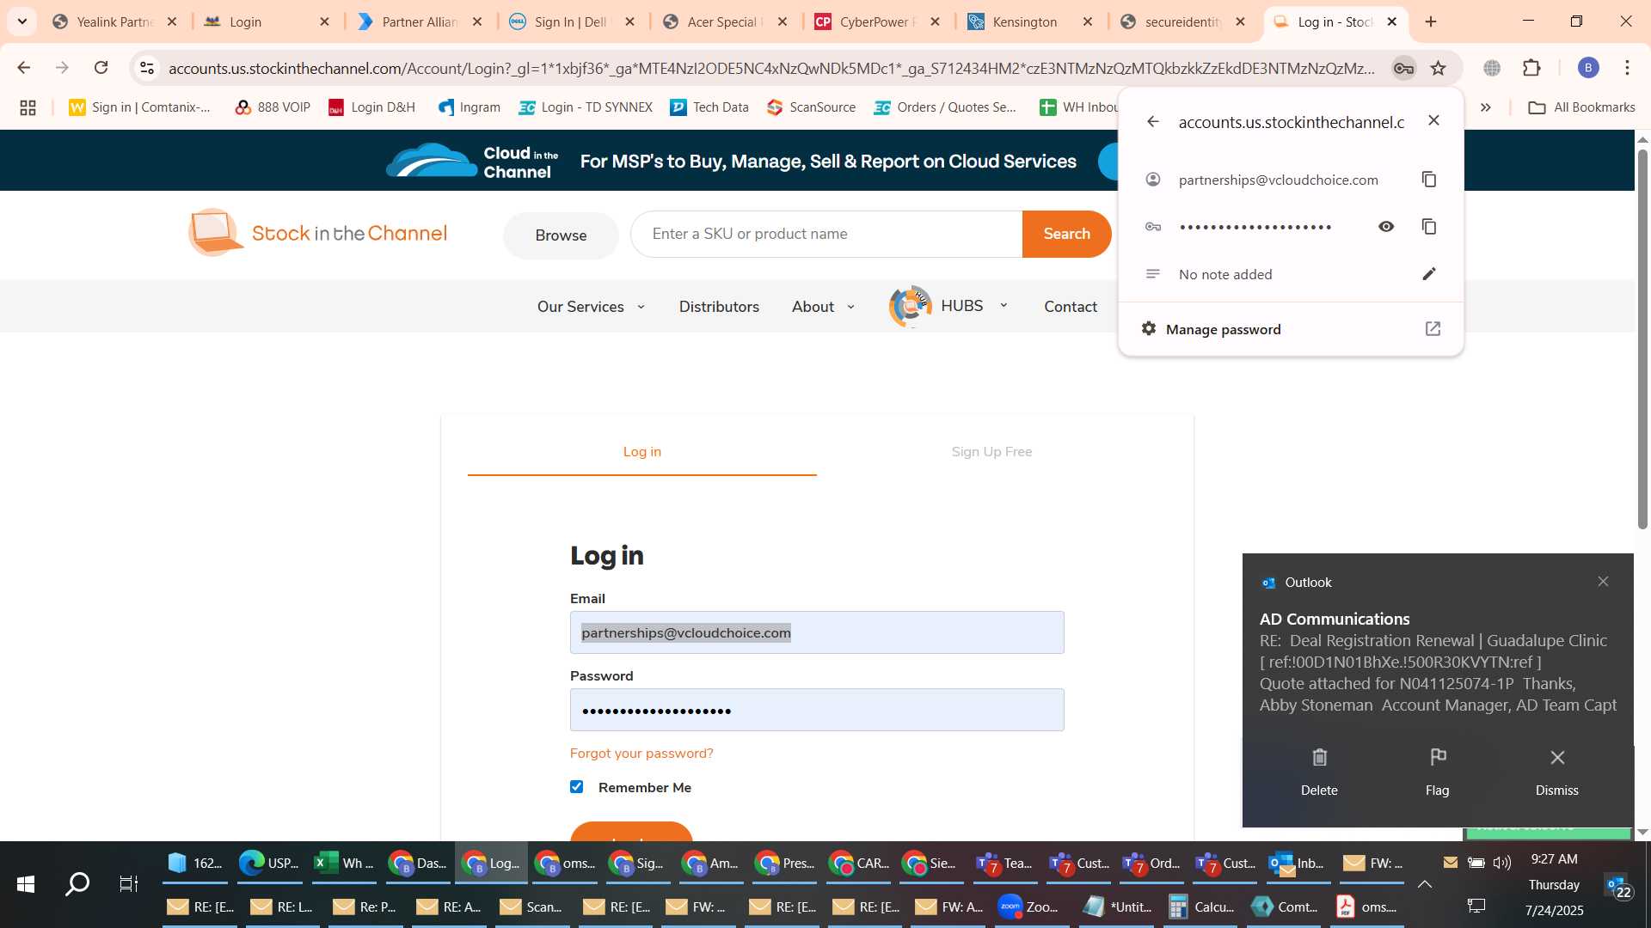Click the page vertical scrollbar
1651x928 pixels.
(x=1642, y=339)
